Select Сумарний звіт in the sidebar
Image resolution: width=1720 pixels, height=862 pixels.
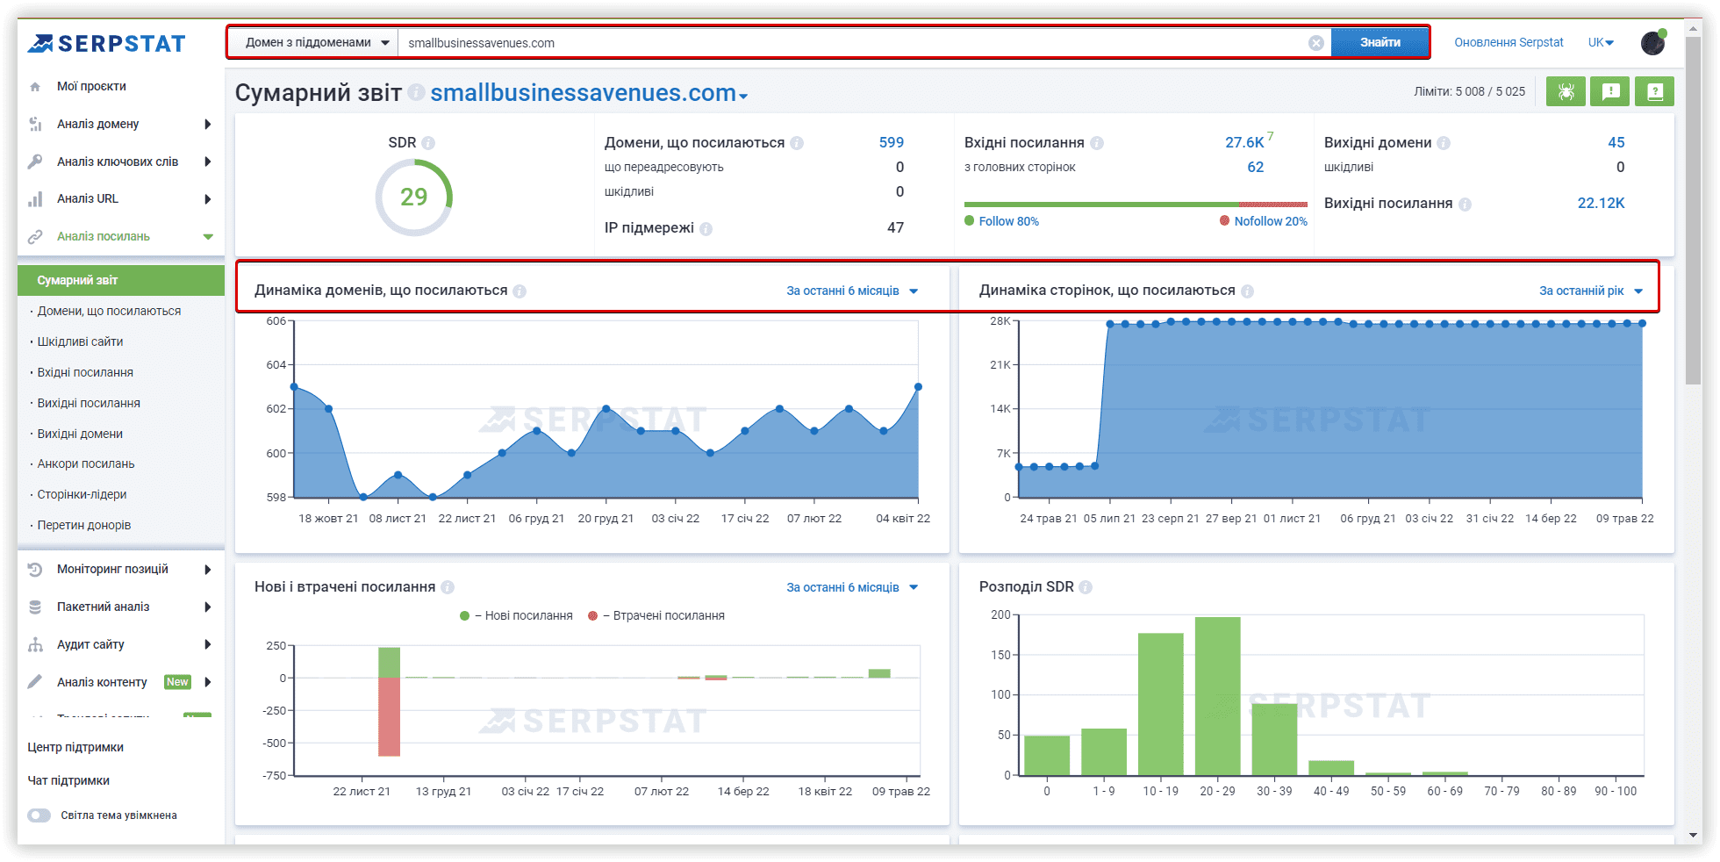coord(121,281)
